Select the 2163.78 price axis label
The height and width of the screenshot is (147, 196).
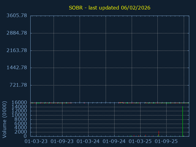pyautogui.click(x=17, y=51)
